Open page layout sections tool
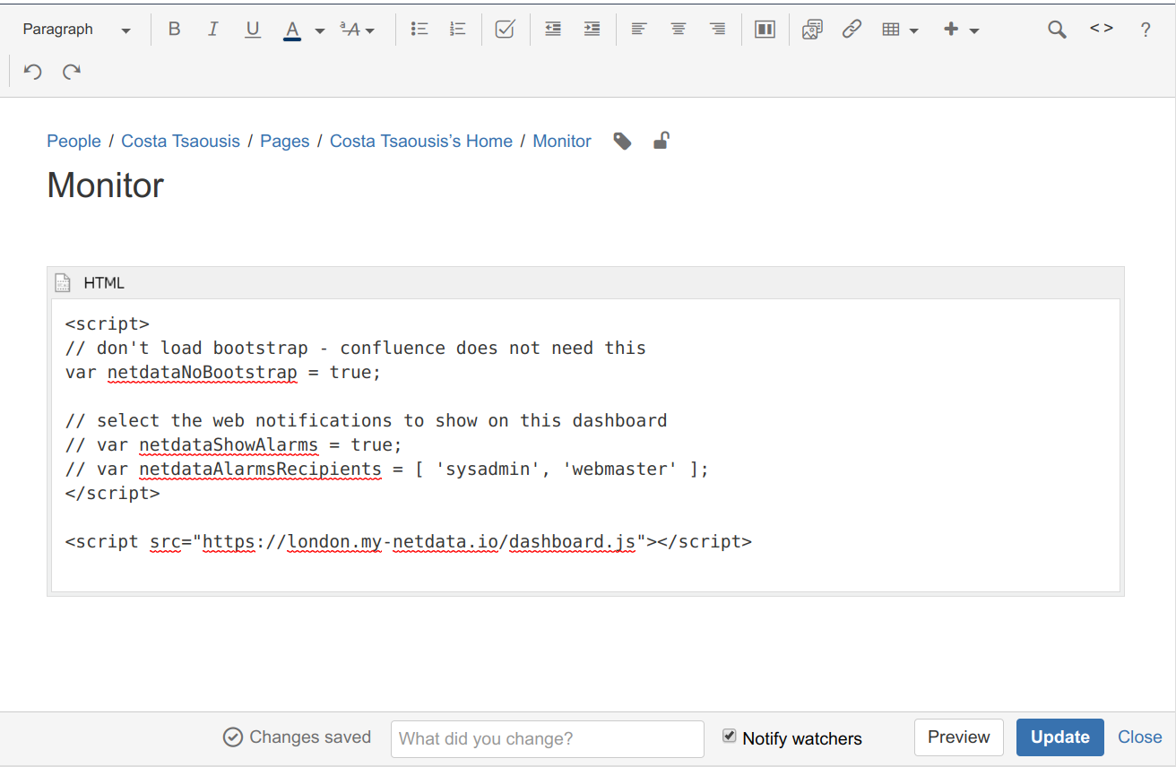1176x767 pixels. [x=765, y=30]
